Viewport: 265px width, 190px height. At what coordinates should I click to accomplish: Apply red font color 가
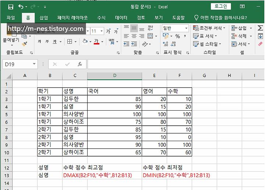pos(96,41)
